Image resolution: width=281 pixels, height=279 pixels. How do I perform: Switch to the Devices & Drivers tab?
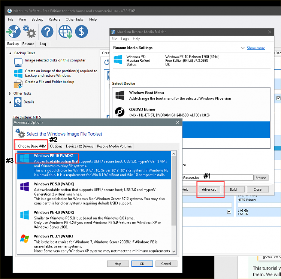pos(79,146)
